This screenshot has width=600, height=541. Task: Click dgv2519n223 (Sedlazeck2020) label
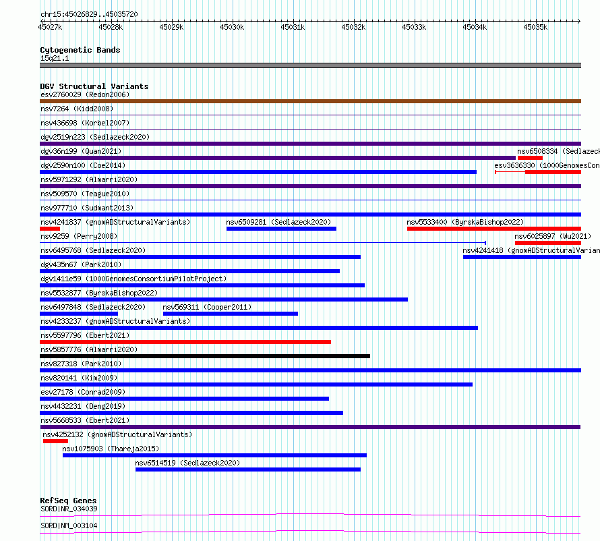coord(95,137)
